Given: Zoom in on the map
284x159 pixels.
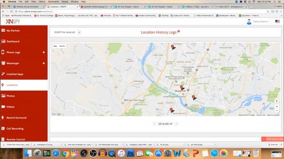Looking at the screenshot, I should coord(276,107).
